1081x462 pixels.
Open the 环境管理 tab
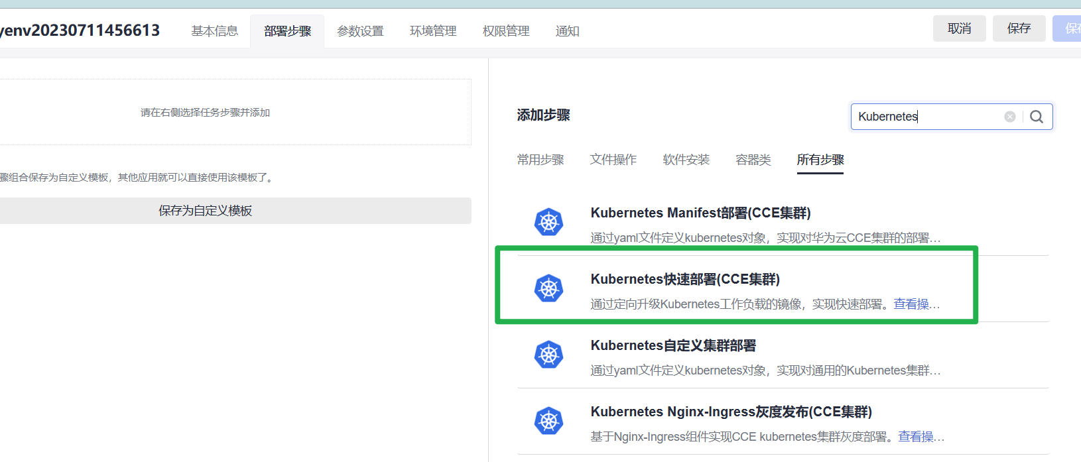click(433, 31)
